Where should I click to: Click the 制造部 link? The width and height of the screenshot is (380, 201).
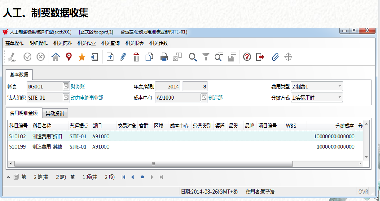coord(215,98)
